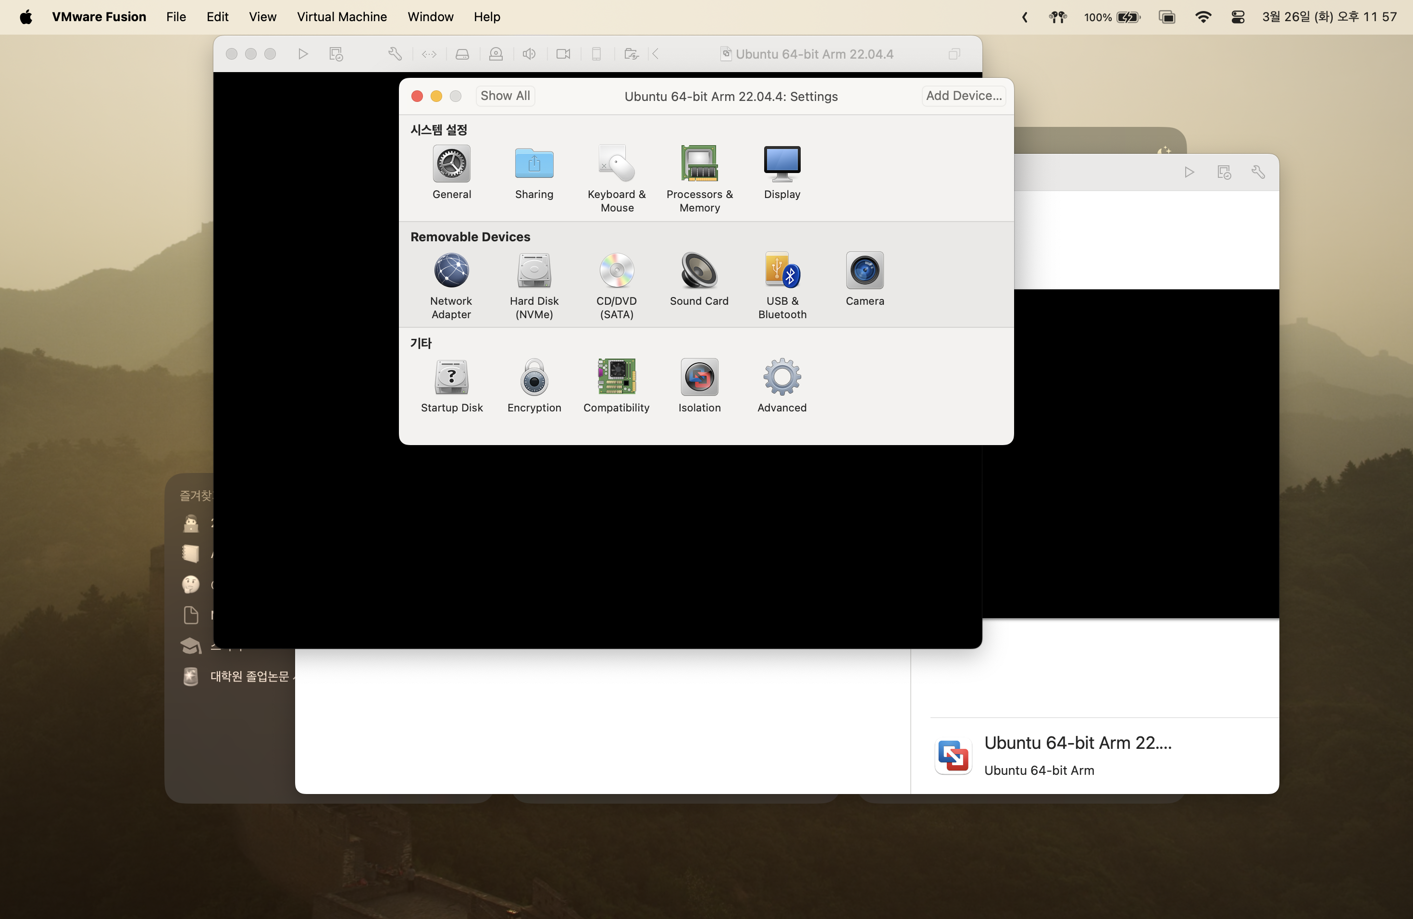This screenshot has width=1413, height=919.
Task: Click the wrench icon in the library window
Action: tap(1258, 172)
